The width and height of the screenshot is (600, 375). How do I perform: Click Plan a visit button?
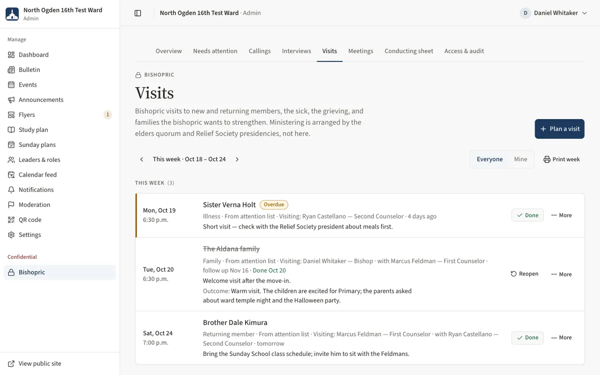tap(559, 128)
